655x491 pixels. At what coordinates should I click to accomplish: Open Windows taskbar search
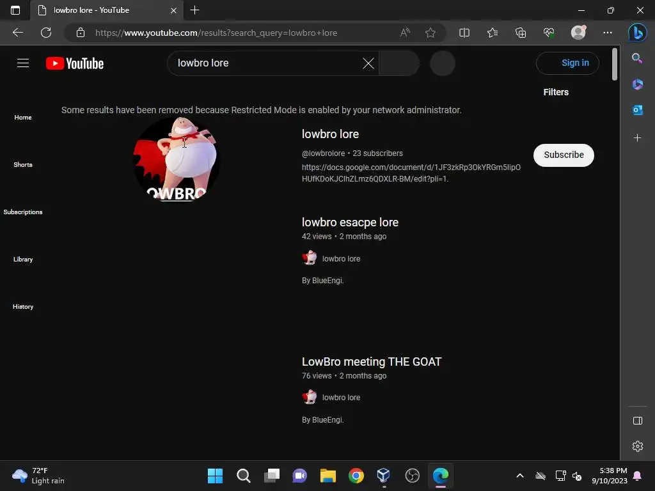(x=243, y=476)
